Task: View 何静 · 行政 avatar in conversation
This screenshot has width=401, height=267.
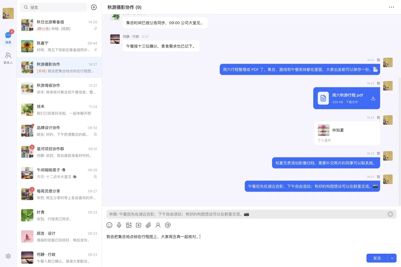Action: click(115, 39)
